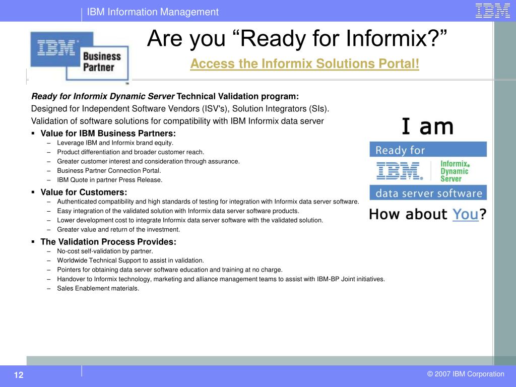The image size is (516, 387).
Task: Click 'Leverage IBM and Informix brand equity.'
Action: tap(115, 143)
